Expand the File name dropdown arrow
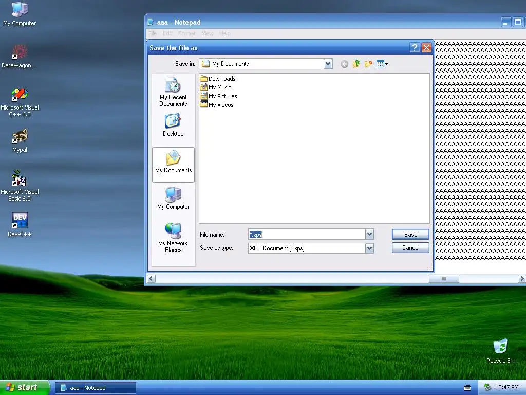 coord(369,234)
